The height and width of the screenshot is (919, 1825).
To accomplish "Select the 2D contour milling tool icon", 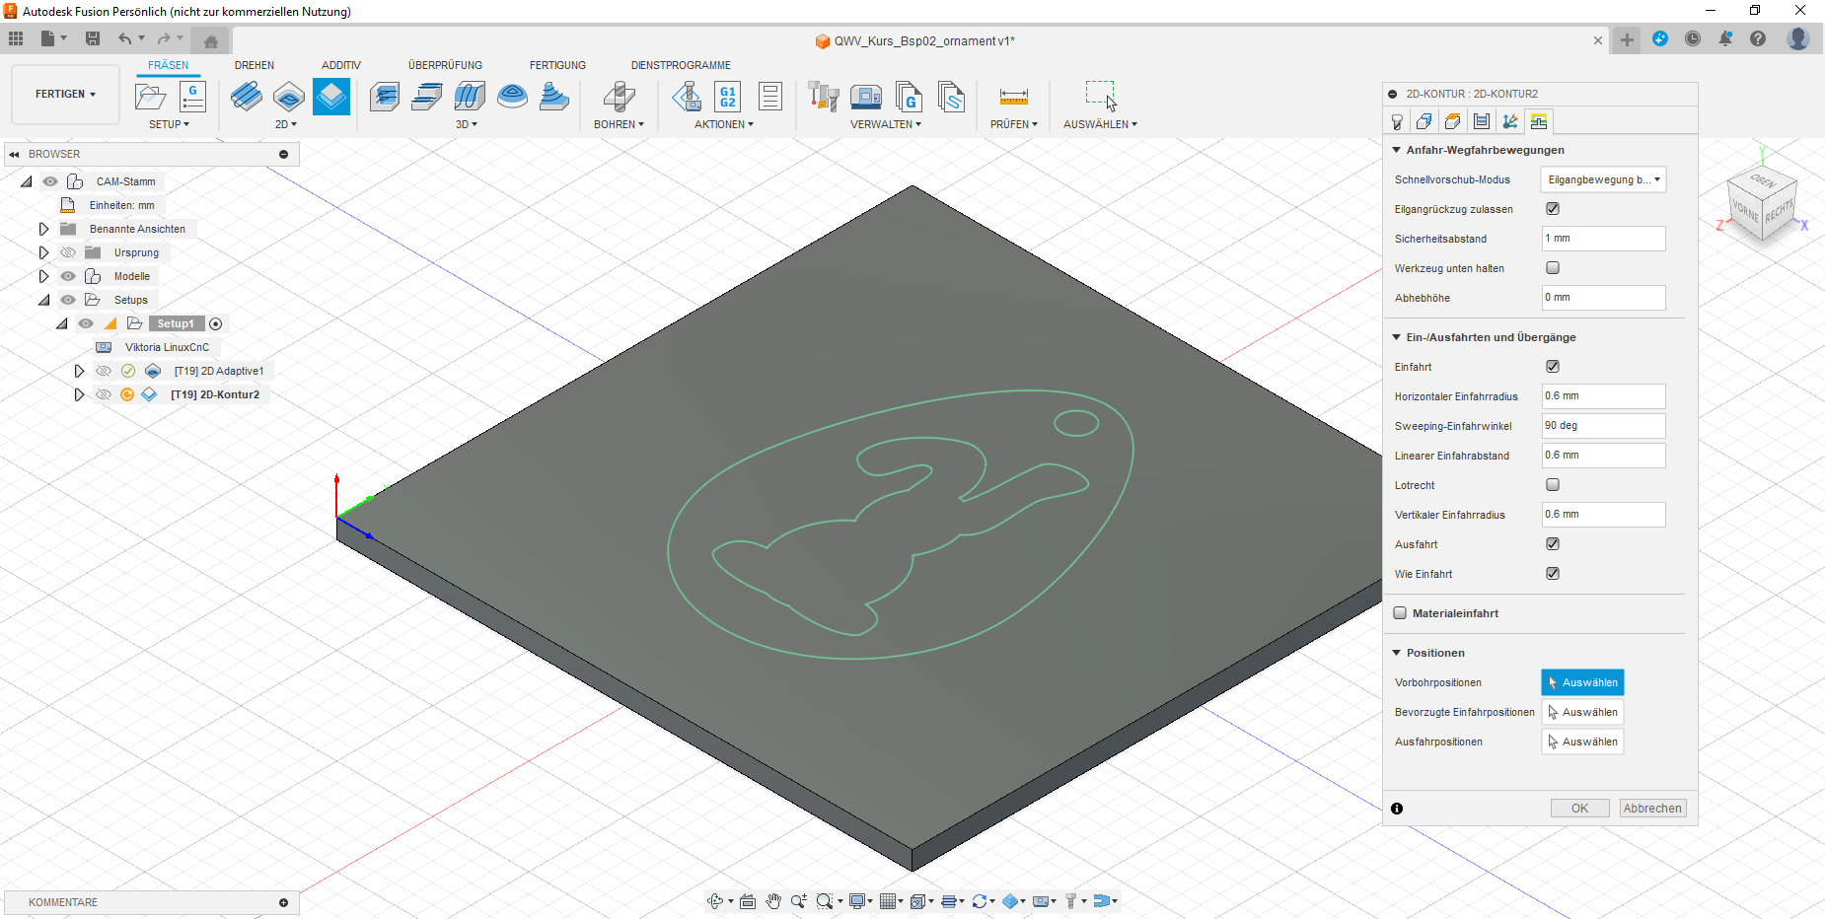I will [331, 97].
